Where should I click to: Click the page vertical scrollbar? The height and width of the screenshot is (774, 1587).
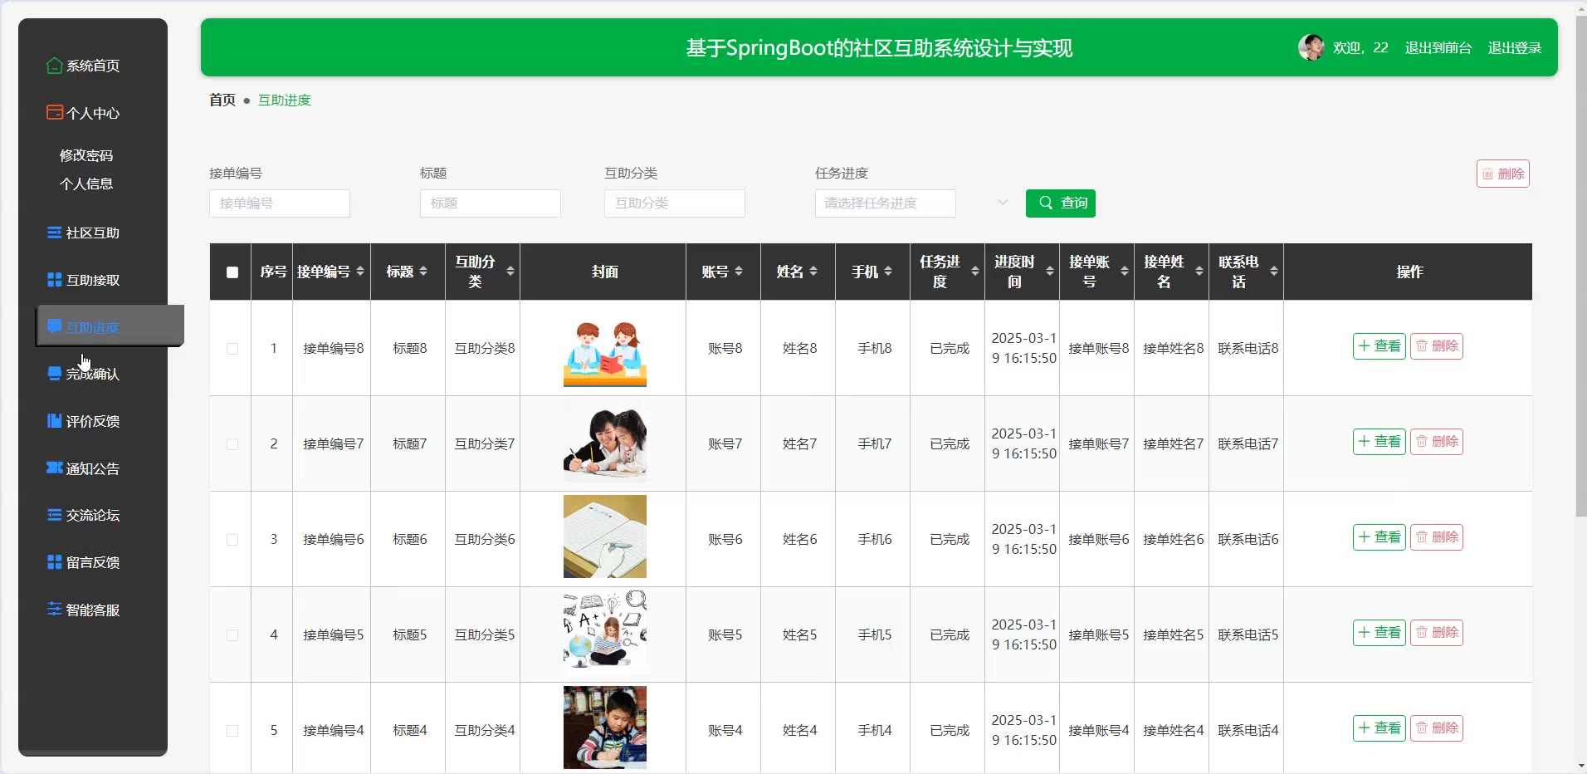pos(1580,266)
